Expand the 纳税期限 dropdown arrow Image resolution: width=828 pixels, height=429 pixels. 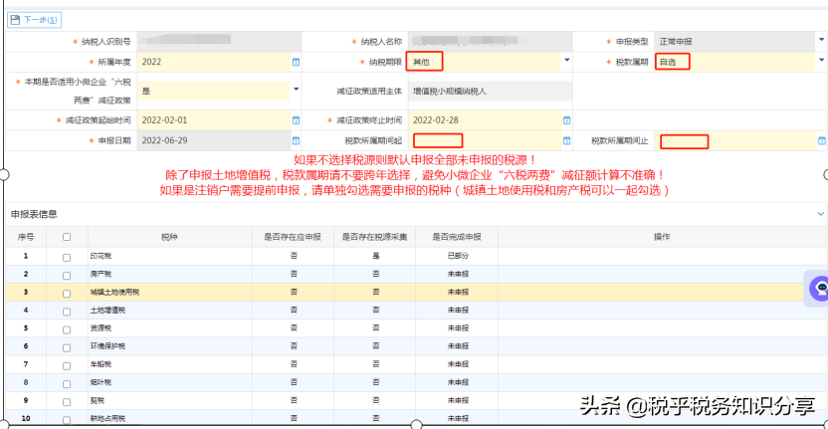(x=567, y=61)
